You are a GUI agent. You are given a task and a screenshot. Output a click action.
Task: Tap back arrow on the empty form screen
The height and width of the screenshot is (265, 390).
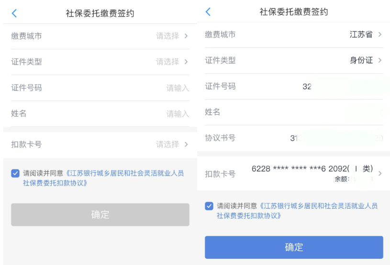[14, 13]
